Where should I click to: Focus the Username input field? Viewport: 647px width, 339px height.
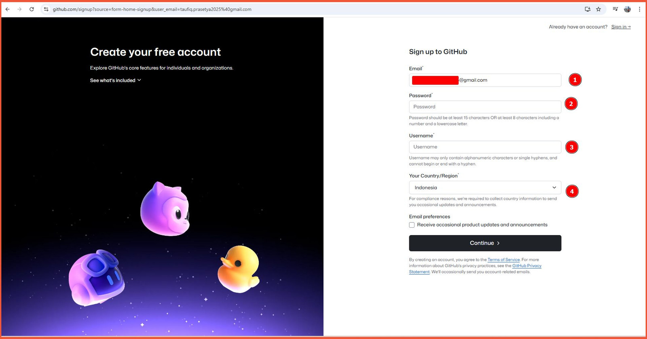click(485, 147)
